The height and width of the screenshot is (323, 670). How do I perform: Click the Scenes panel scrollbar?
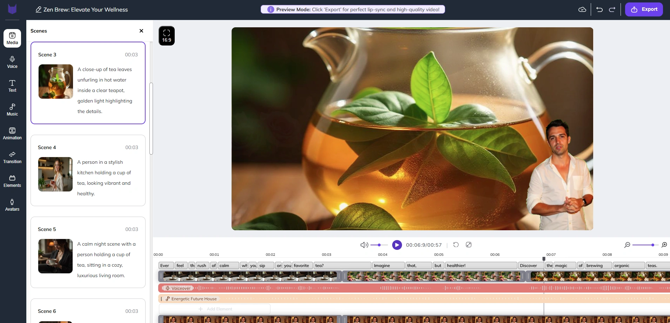151,118
